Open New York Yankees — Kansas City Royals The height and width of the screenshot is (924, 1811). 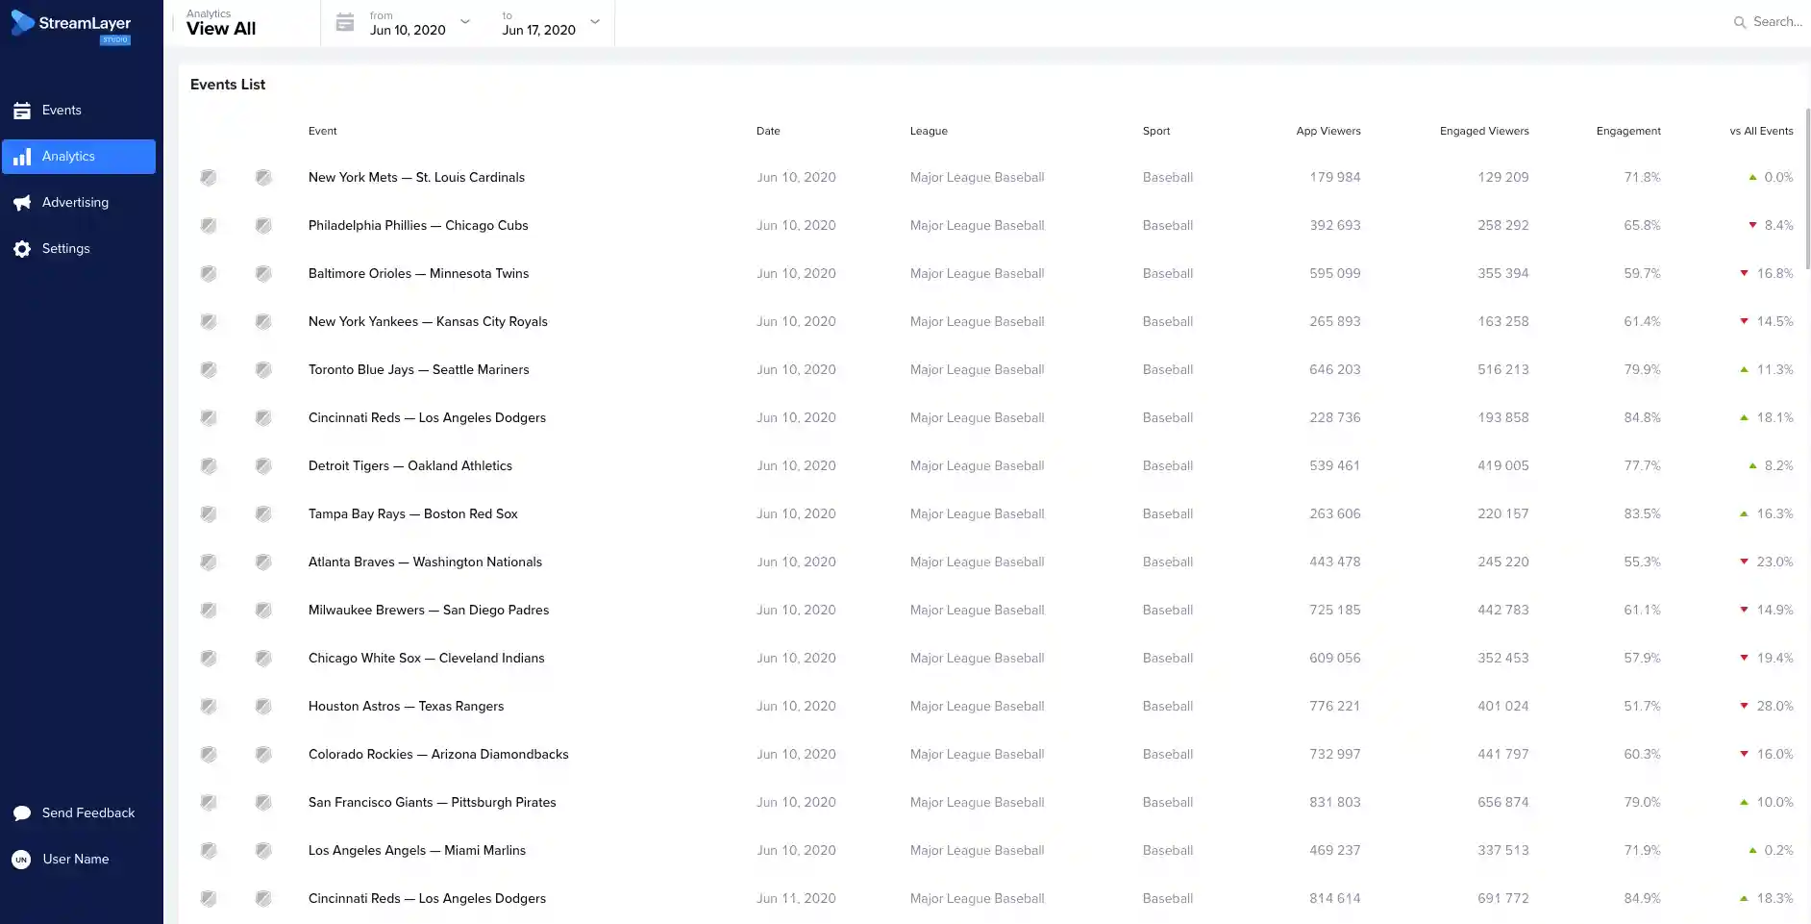pos(428,322)
